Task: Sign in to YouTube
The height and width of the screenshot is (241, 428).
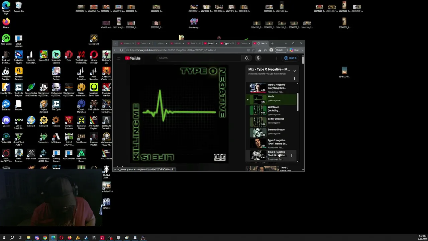Action: 290,58
